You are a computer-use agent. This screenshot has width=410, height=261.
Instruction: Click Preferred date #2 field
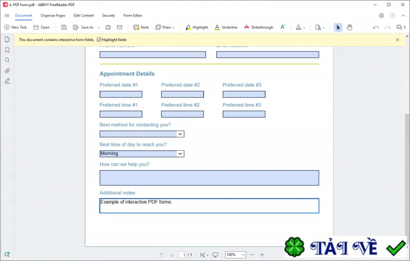(182, 94)
